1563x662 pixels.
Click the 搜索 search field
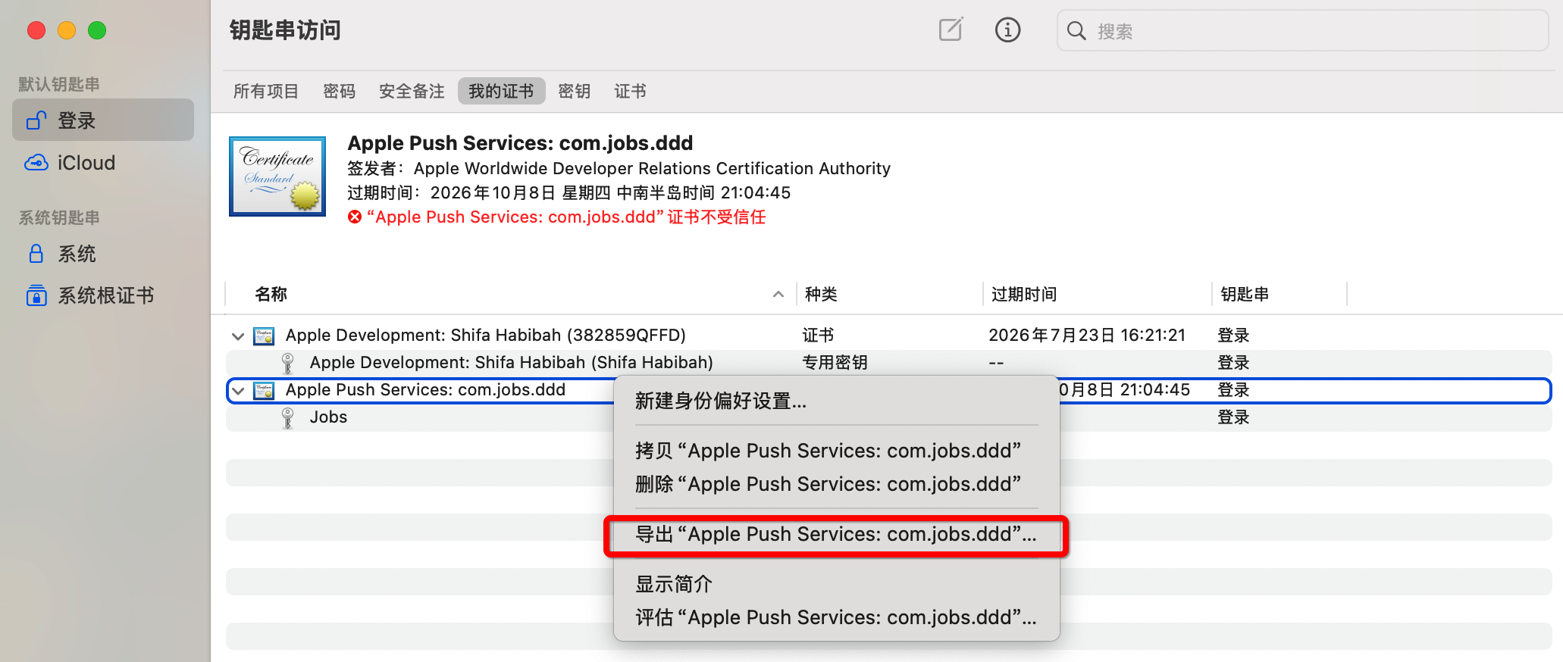1302,31
